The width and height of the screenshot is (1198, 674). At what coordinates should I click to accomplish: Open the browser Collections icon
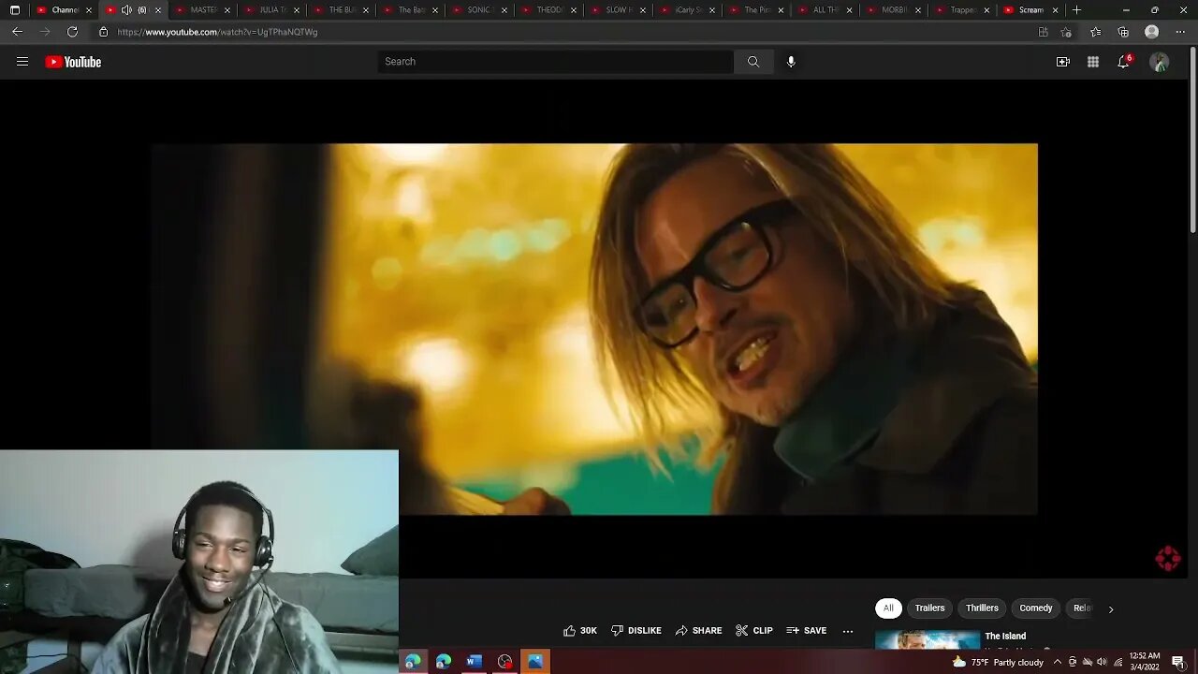pyautogui.click(x=1123, y=32)
